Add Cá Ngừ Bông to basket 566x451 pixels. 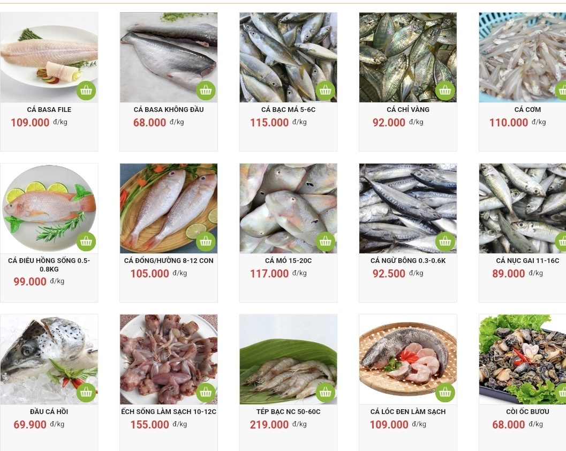point(445,241)
